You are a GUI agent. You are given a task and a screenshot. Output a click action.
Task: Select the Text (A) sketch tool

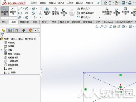(x=40, y=13)
